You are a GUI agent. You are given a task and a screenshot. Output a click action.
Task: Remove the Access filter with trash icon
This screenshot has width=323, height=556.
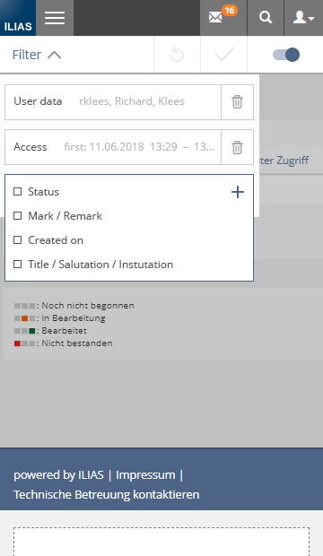click(237, 147)
